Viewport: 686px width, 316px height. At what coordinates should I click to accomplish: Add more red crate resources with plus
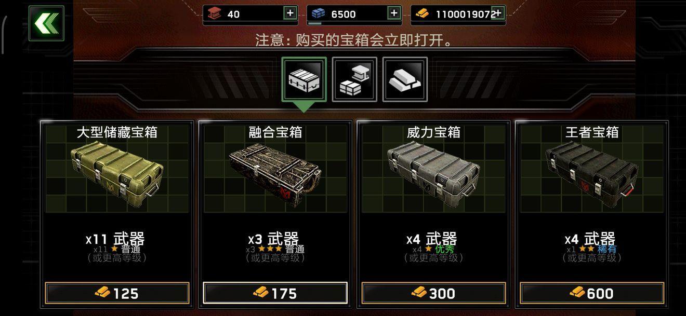[x=290, y=13]
